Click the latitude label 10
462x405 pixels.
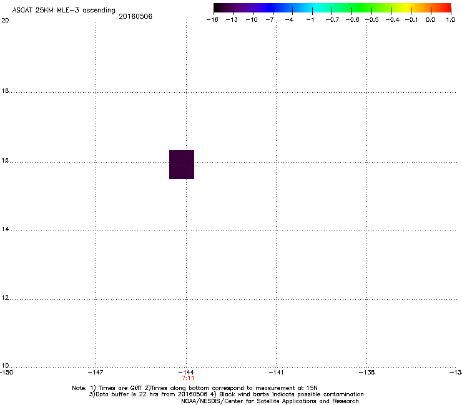click(5, 366)
